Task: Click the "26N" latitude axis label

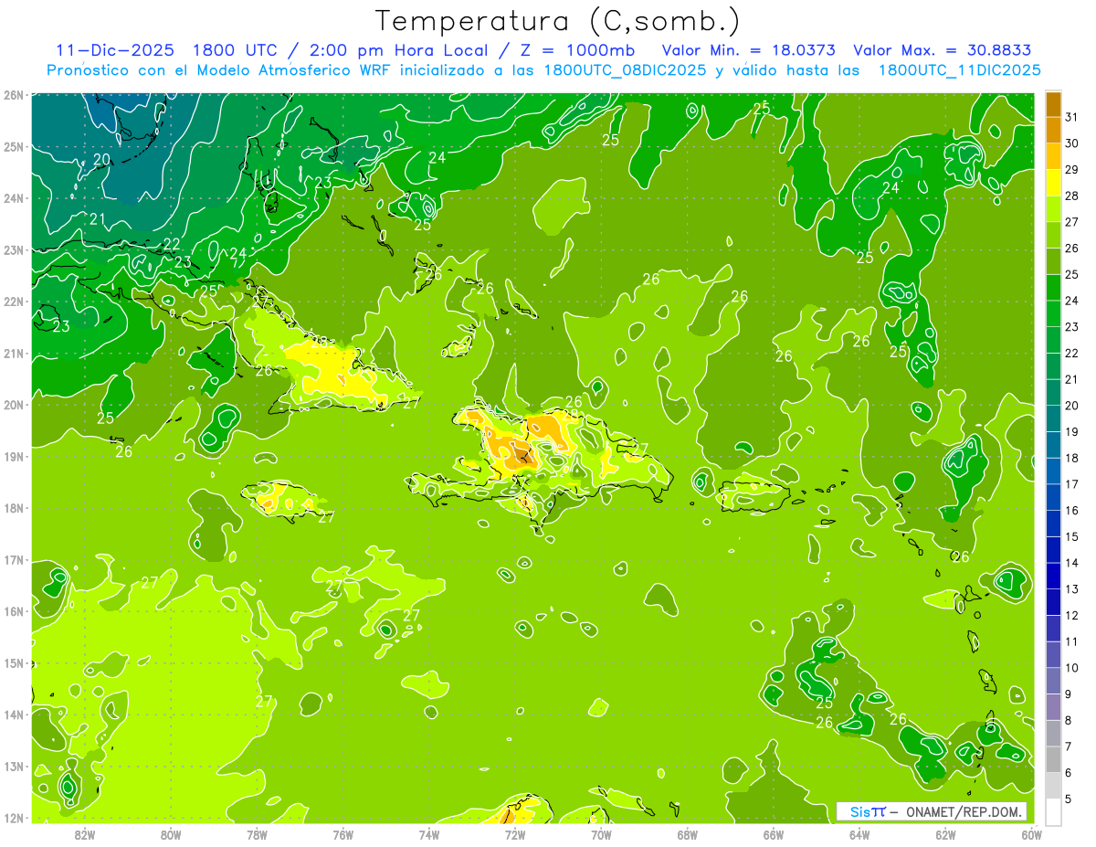Action: pyautogui.click(x=14, y=95)
